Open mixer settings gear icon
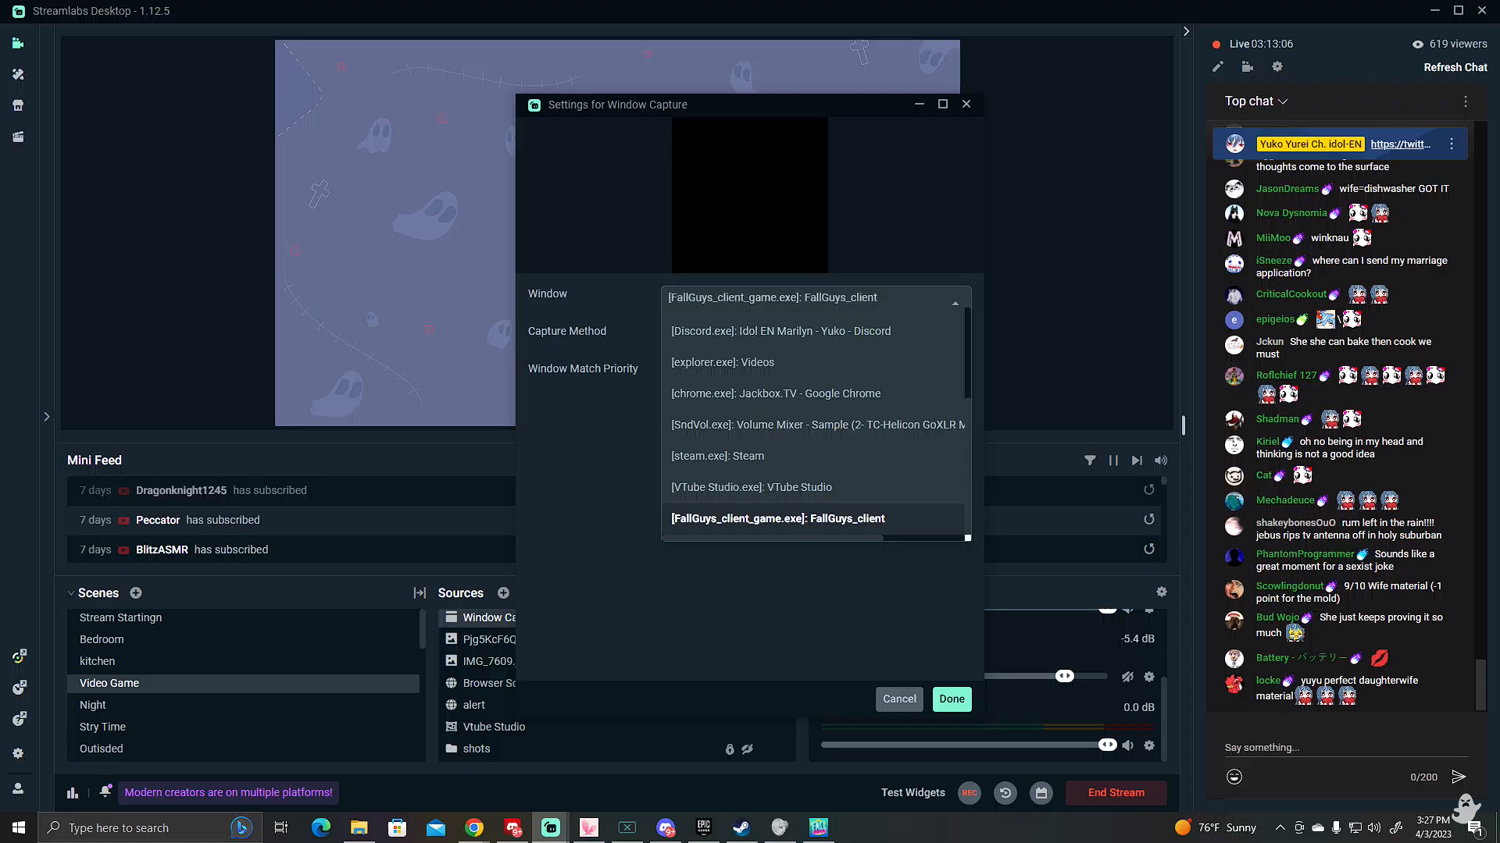 pyautogui.click(x=1162, y=592)
